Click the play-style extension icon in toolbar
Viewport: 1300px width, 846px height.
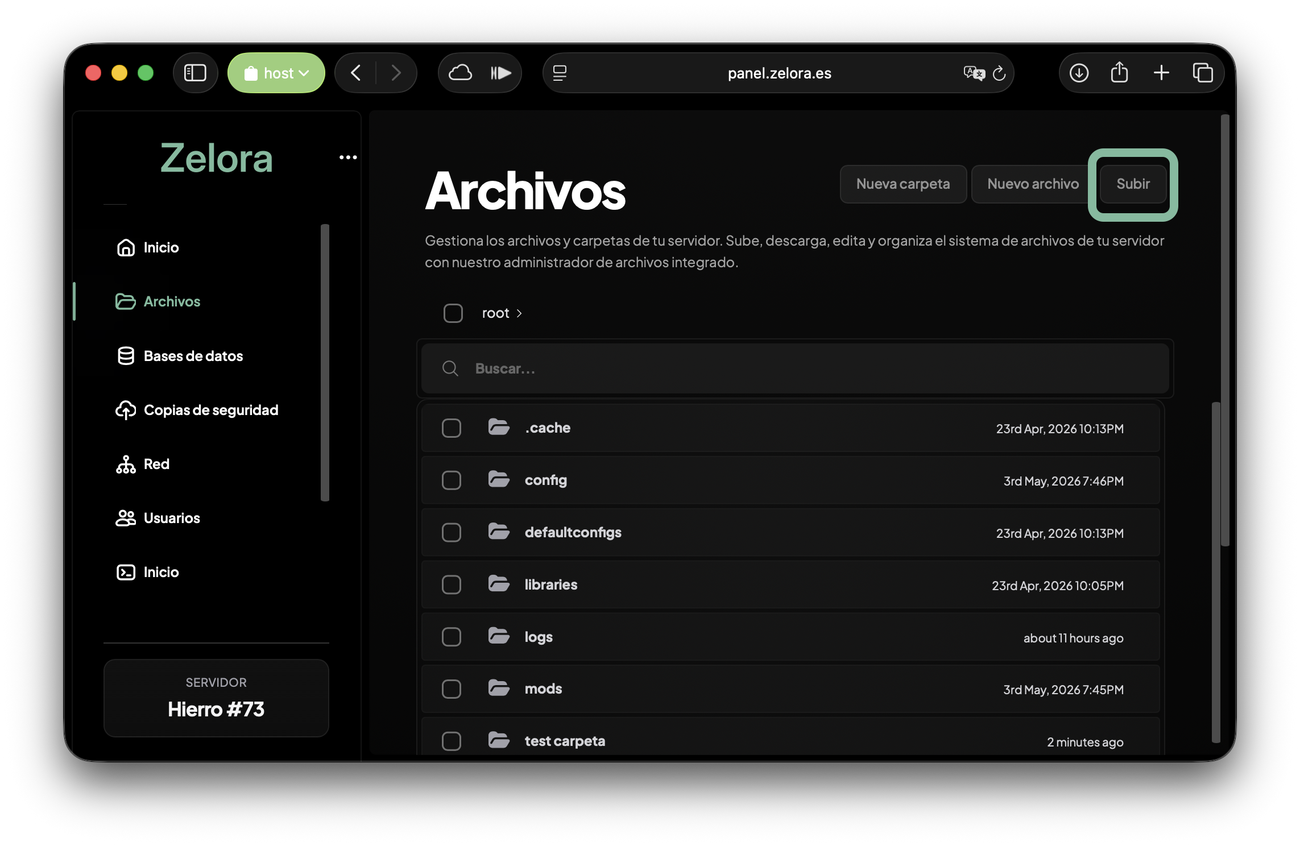pyautogui.click(x=500, y=73)
